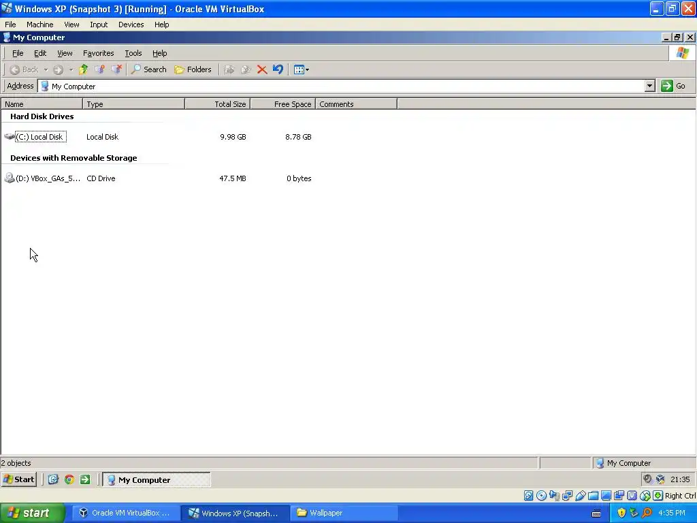
Task: Open the VirtualBox Devices menu
Action: coord(131,25)
